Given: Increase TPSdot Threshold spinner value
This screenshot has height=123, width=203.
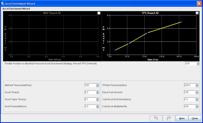Looking at the screenshot, I should (x=197, y=84).
